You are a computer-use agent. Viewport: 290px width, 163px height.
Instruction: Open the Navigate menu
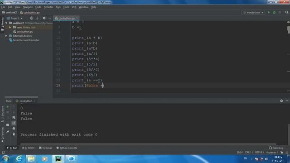point(28,7)
